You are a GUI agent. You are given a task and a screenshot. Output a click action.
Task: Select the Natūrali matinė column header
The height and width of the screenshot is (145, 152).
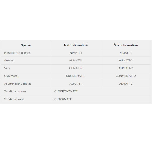76,45
